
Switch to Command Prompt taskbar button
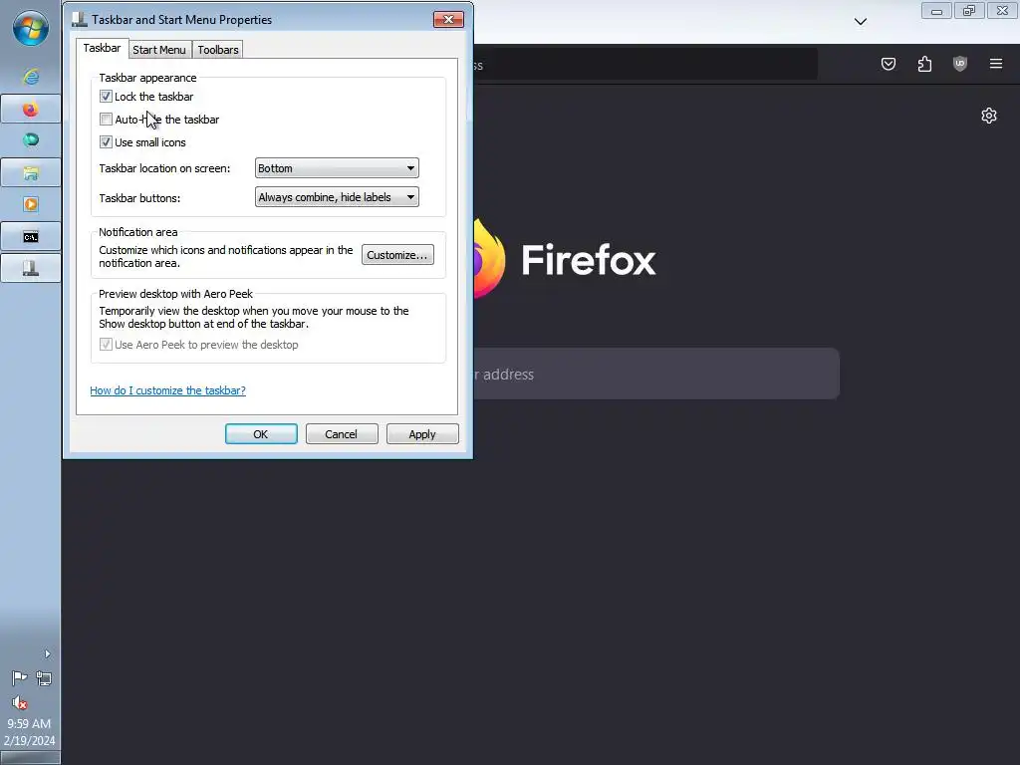coord(31,236)
